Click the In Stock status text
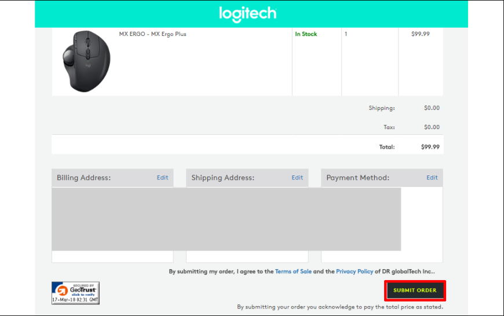Screen dimensions: 504x316 point(306,34)
